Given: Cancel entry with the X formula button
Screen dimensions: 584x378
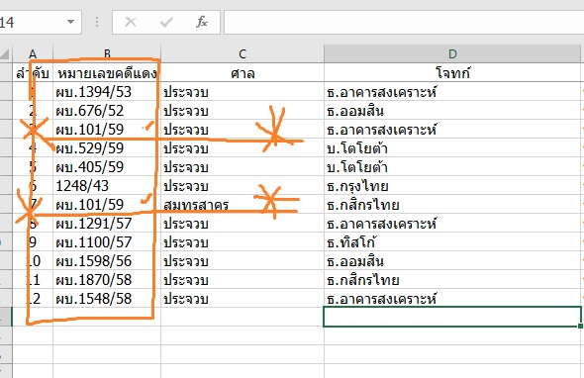Looking at the screenshot, I should pos(131,22).
